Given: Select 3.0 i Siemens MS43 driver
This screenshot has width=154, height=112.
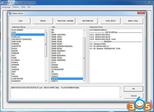Looking at the screenshot, I should (98, 44).
